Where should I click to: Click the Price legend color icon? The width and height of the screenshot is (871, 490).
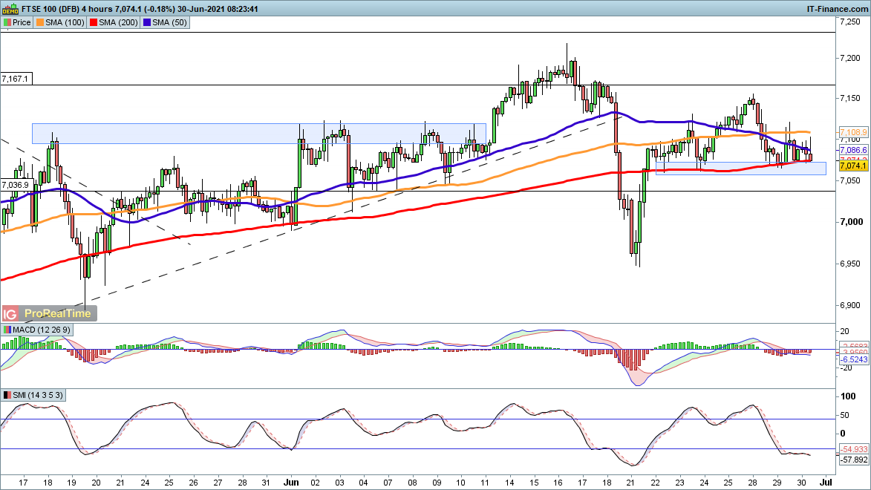click(7, 23)
